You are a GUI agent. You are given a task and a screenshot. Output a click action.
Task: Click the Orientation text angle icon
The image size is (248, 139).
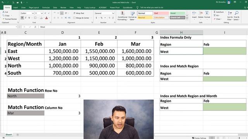pos(66,13)
